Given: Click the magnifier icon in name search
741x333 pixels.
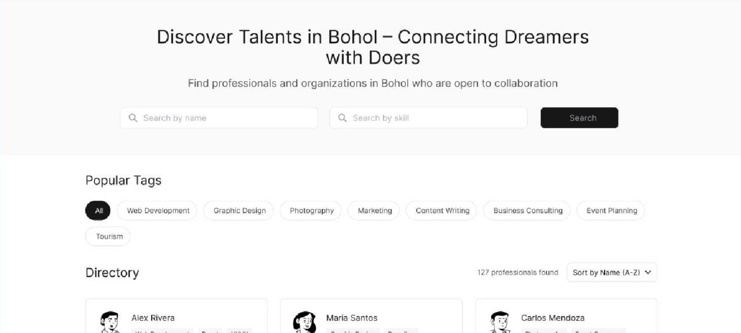Looking at the screenshot, I should (x=133, y=118).
